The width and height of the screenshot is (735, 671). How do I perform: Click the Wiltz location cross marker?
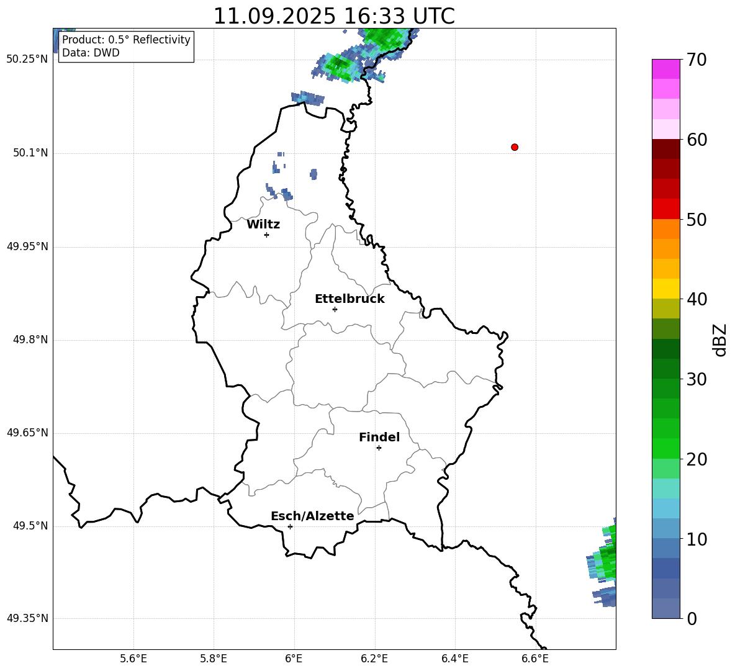[266, 235]
